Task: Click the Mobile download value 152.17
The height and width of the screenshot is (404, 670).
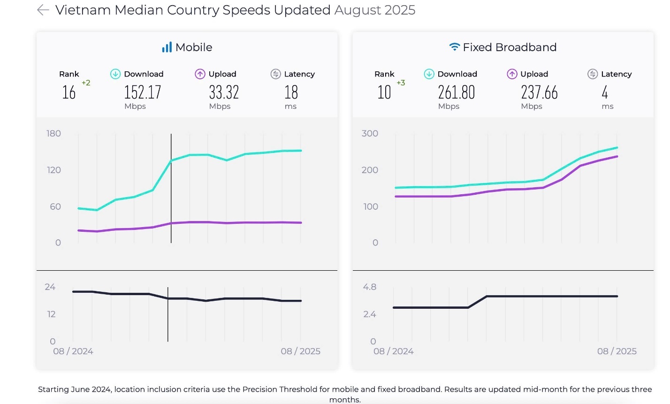Action: tap(143, 92)
